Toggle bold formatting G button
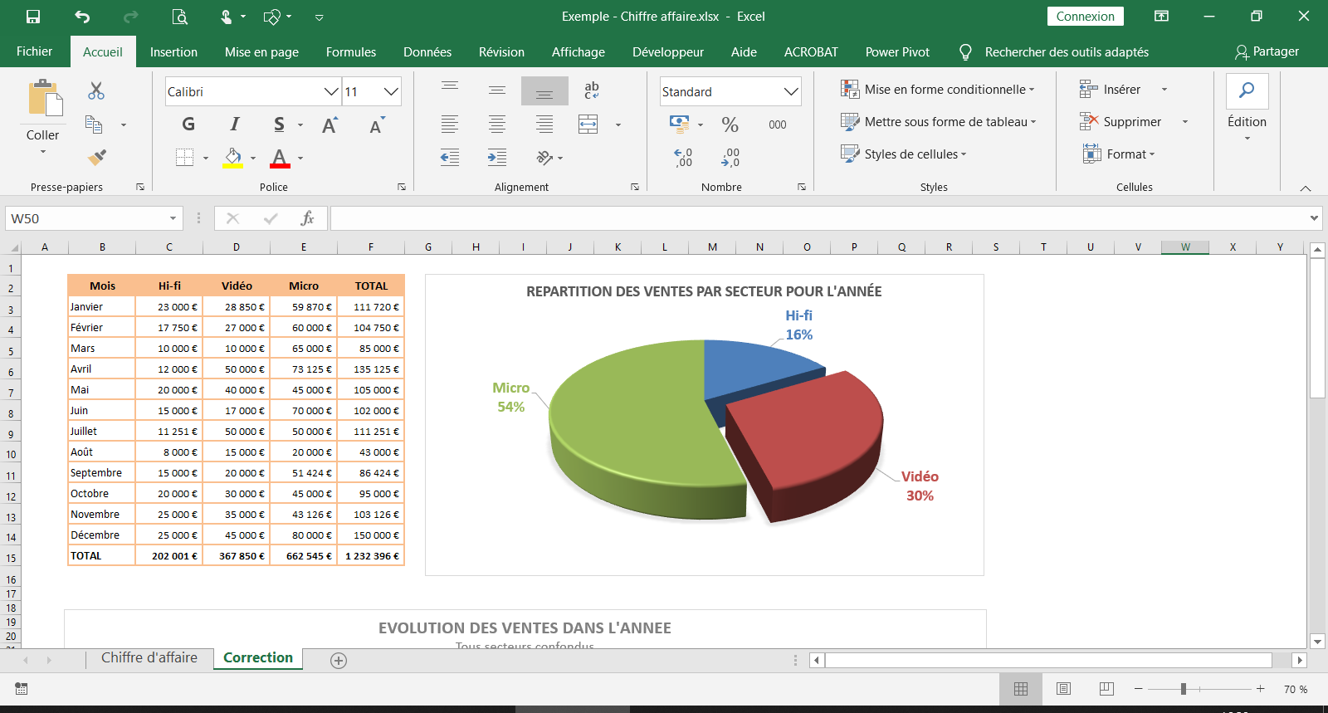Viewport: 1328px width, 713px height. tap(188, 125)
